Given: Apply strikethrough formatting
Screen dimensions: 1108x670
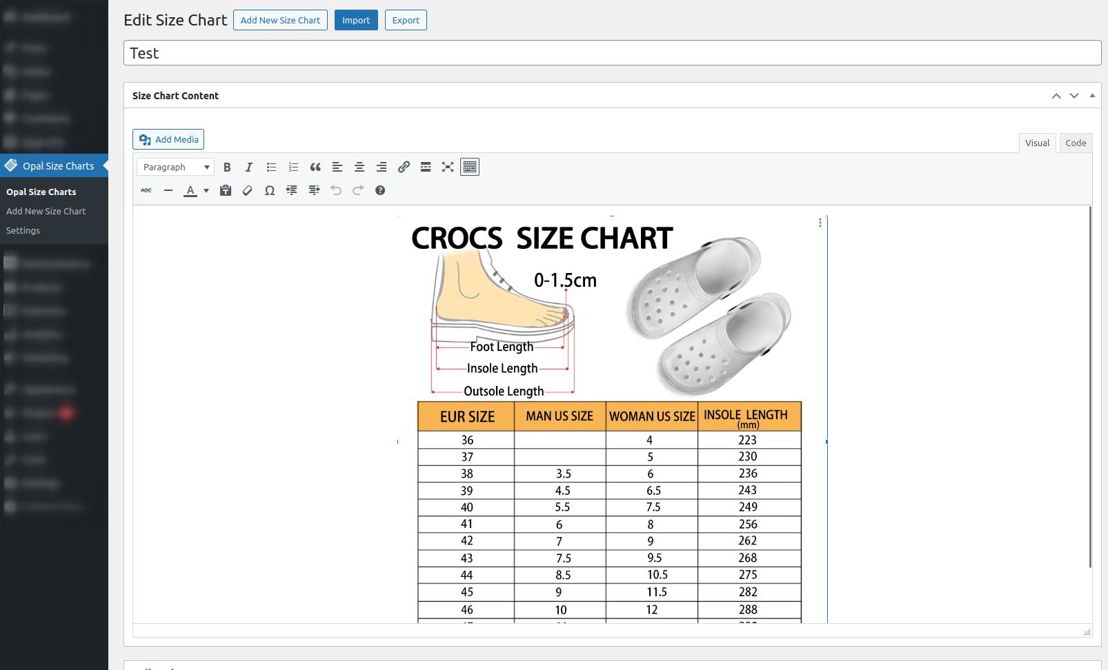Looking at the screenshot, I should (146, 190).
